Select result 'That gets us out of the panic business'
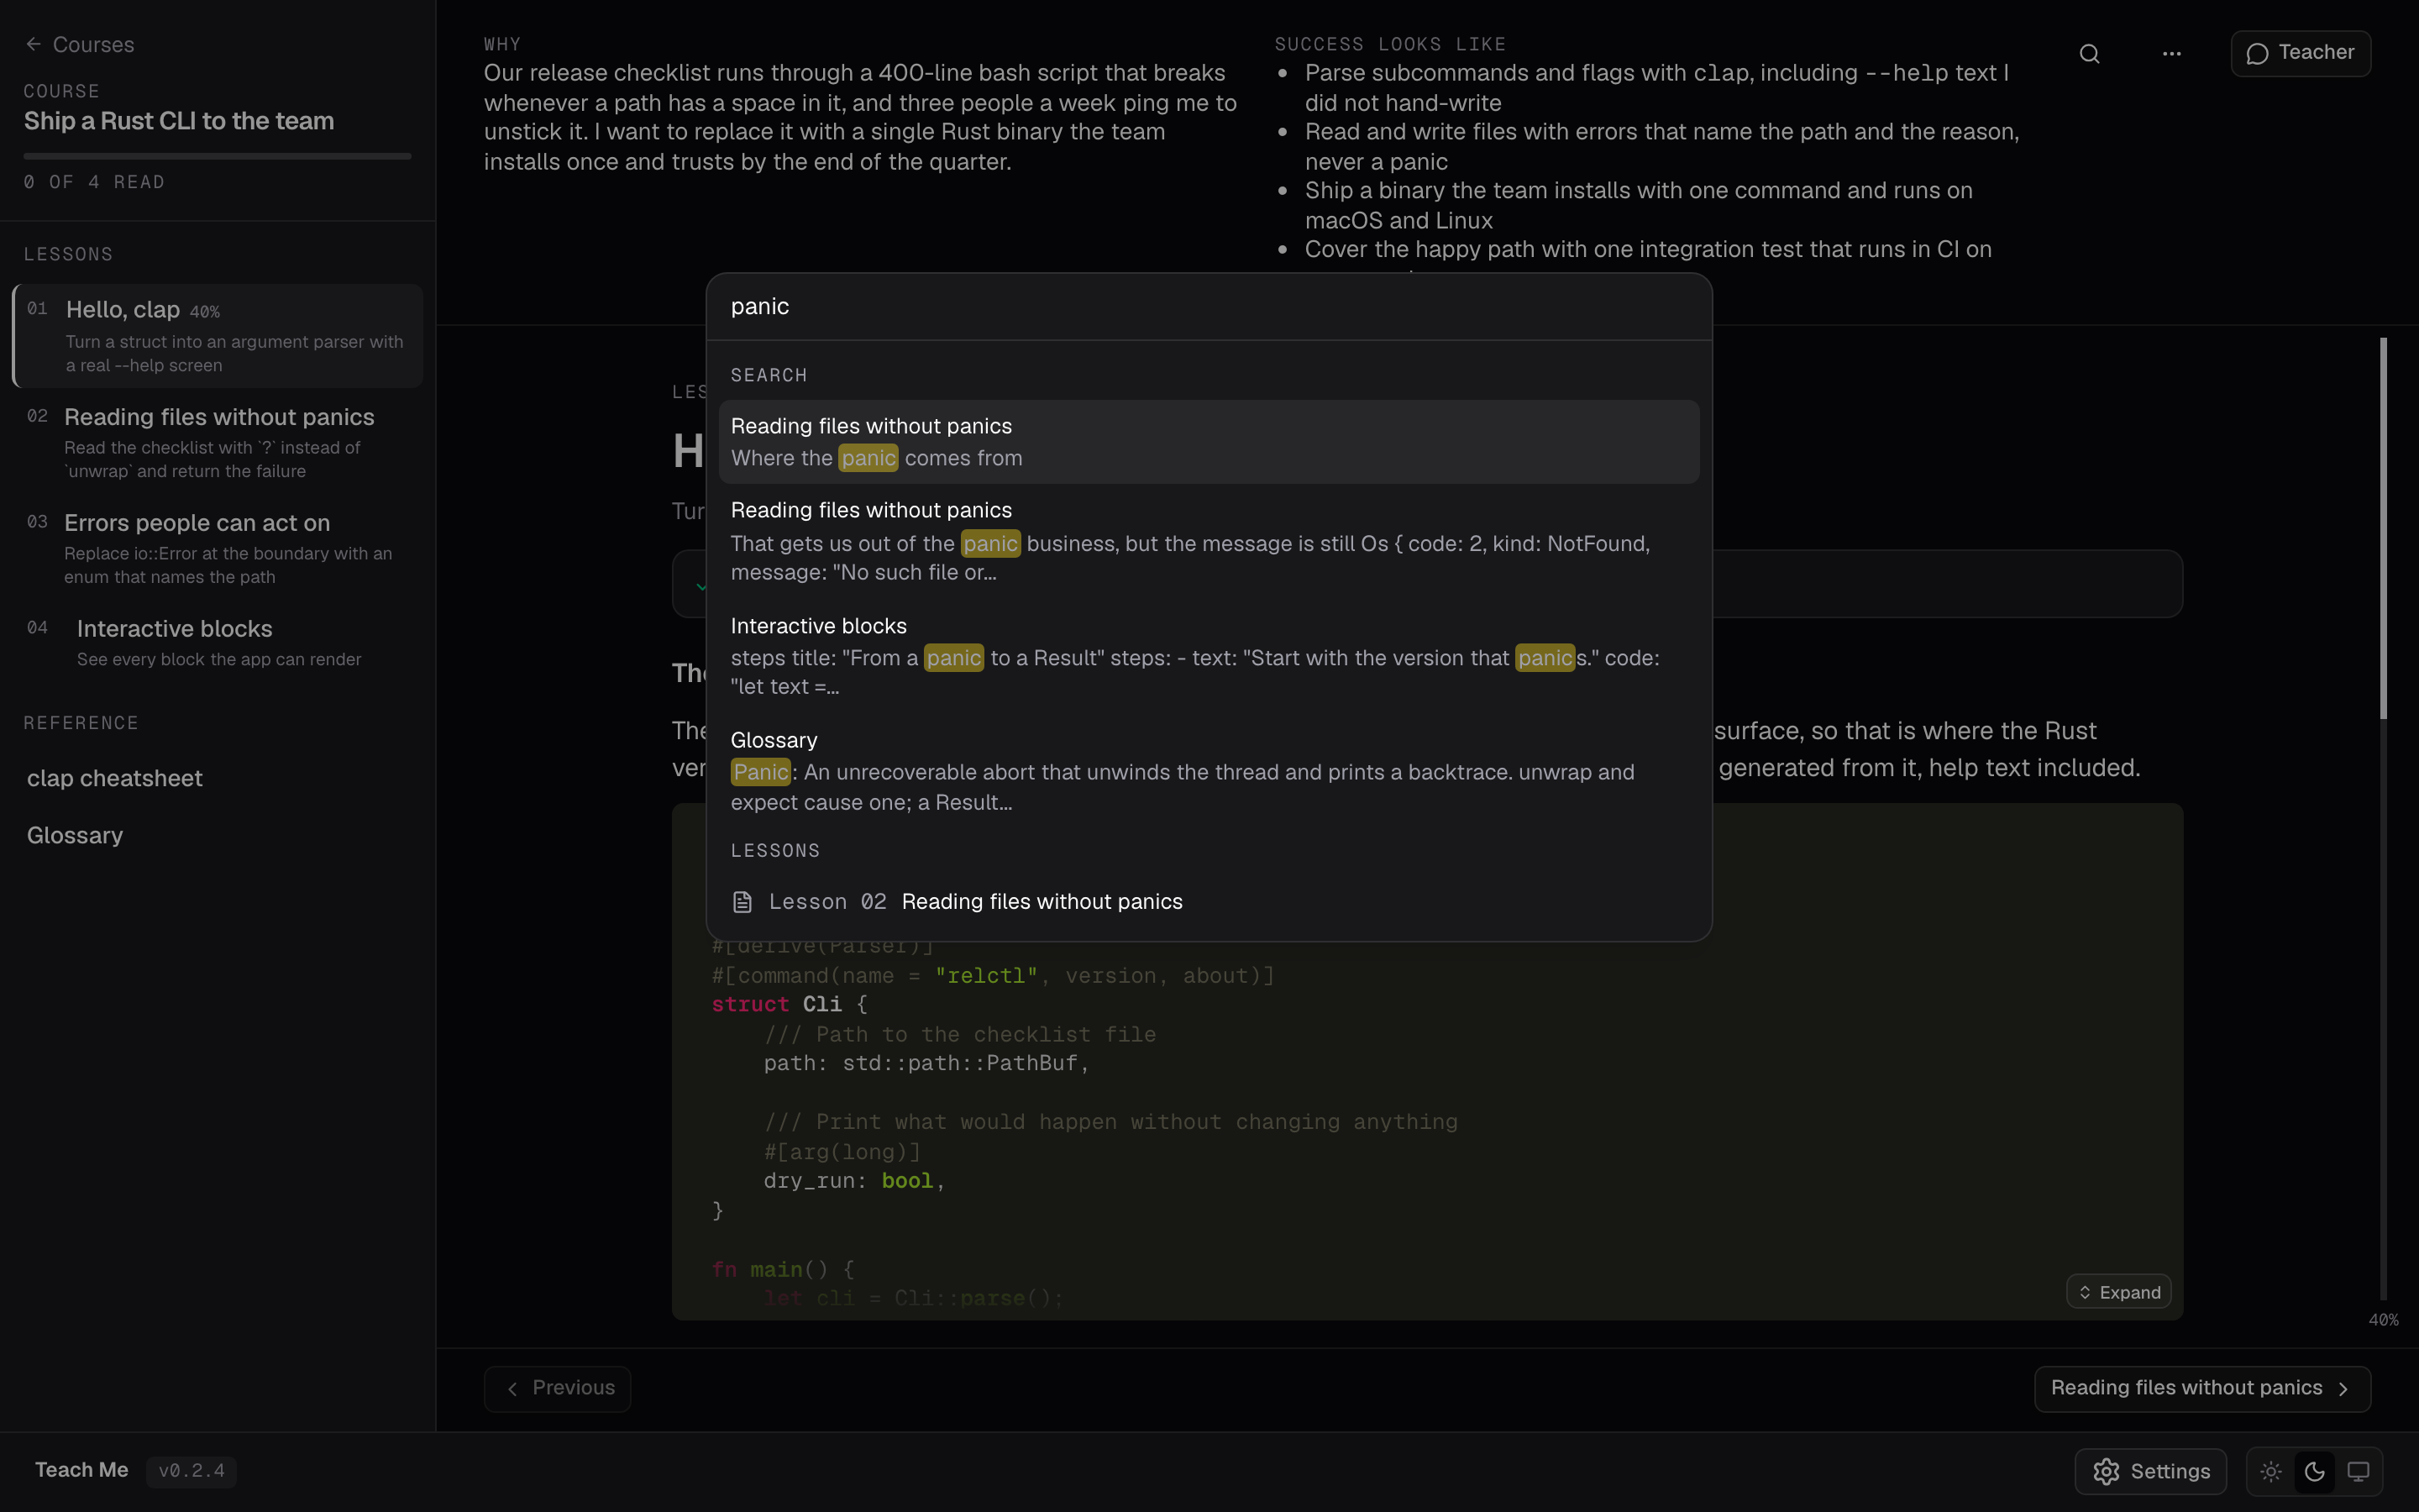Screen dimensions: 2419x1512 (x=1209, y=541)
